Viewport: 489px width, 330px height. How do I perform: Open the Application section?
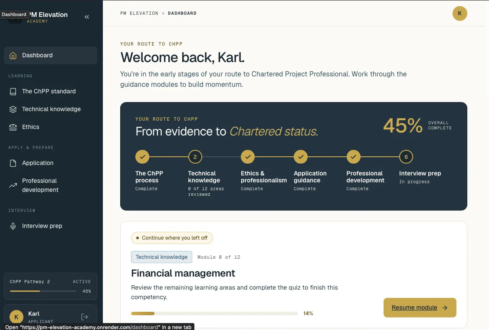[50, 163]
